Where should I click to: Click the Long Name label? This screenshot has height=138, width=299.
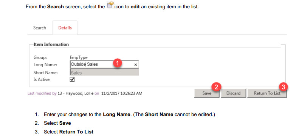(x=45, y=65)
